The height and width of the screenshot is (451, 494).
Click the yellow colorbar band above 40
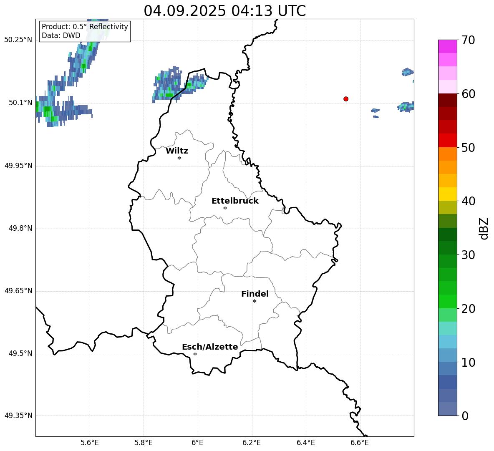(x=447, y=194)
